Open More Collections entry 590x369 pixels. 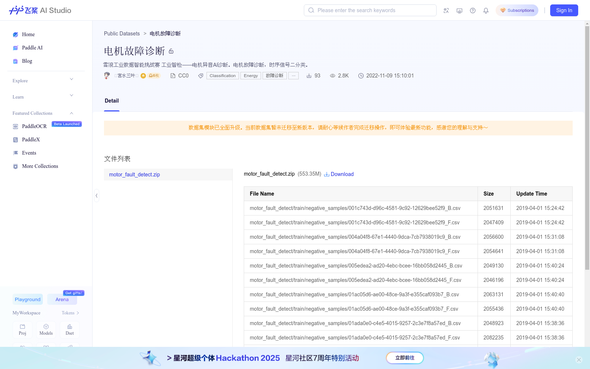[40, 166]
